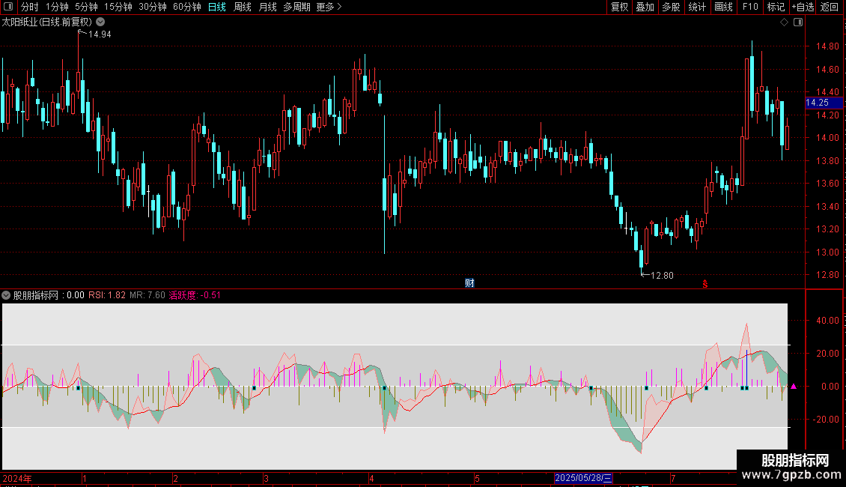Switch to 周线 weekly chart
The image size is (846, 487).
coord(243,7)
